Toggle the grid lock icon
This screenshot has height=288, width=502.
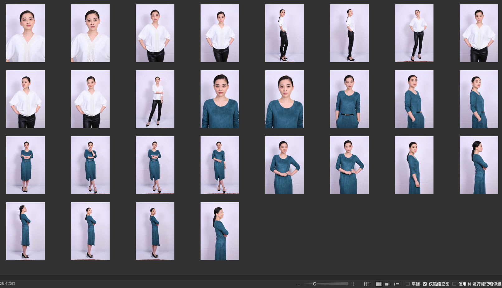click(x=367, y=284)
